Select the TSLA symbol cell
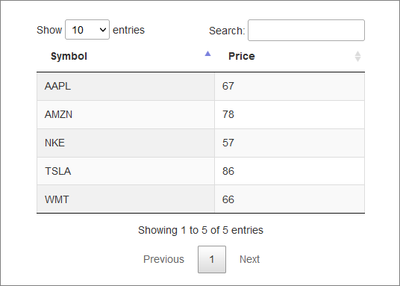400x286 pixels. tap(126, 171)
